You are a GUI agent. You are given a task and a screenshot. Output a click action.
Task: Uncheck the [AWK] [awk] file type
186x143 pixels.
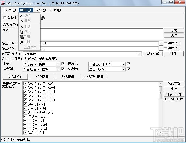(x=25, y=104)
